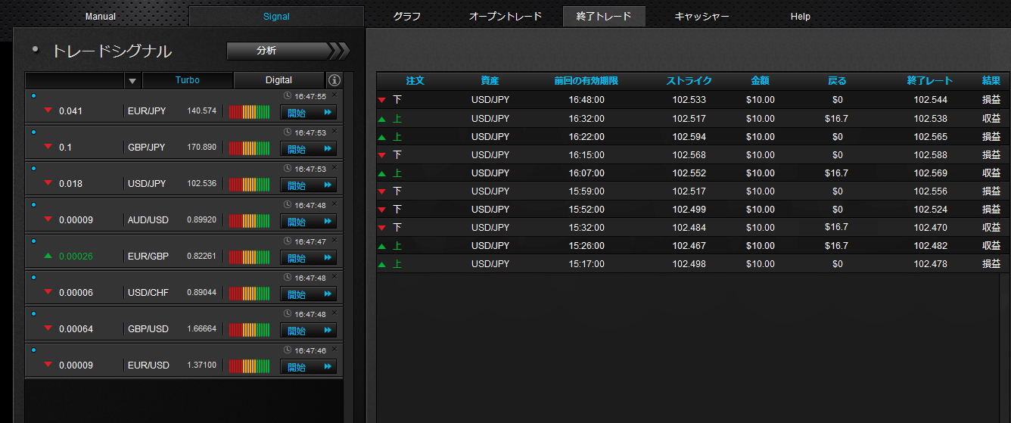This screenshot has height=423, width=1011.
Task: Open the signal info icon
Action: (334, 80)
